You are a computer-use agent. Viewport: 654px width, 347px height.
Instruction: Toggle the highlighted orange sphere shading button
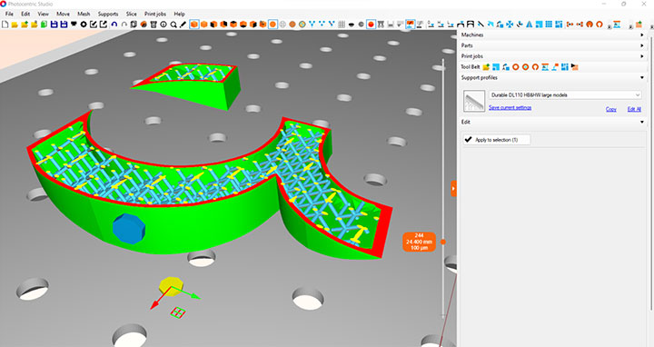[272, 25]
